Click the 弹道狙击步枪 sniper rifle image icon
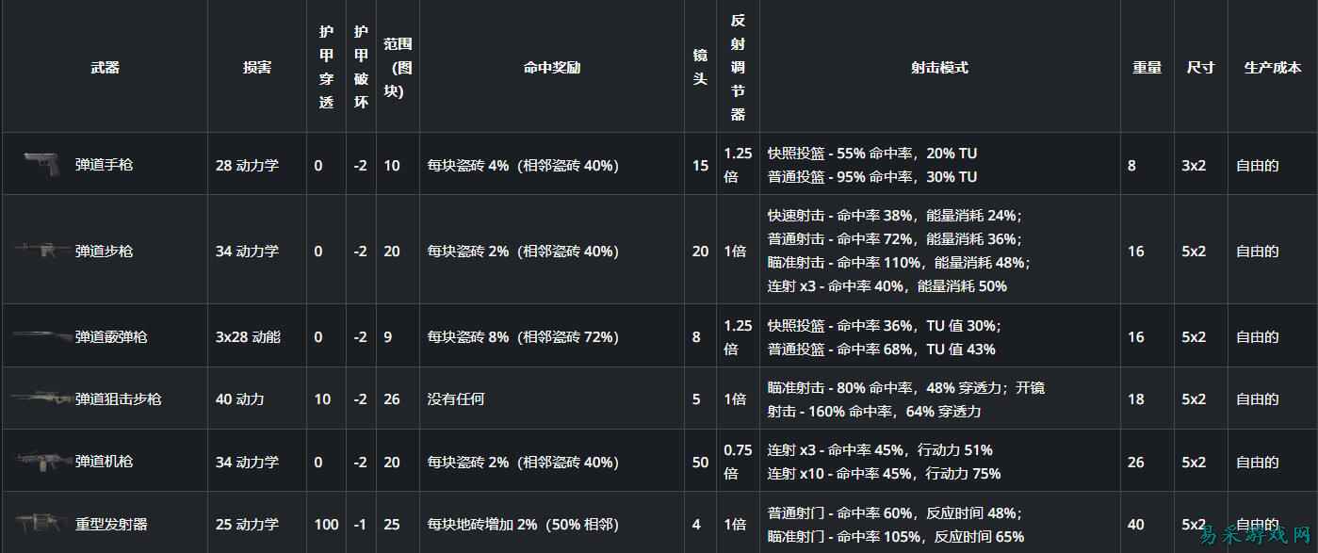1318x553 pixels. point(41,398)
